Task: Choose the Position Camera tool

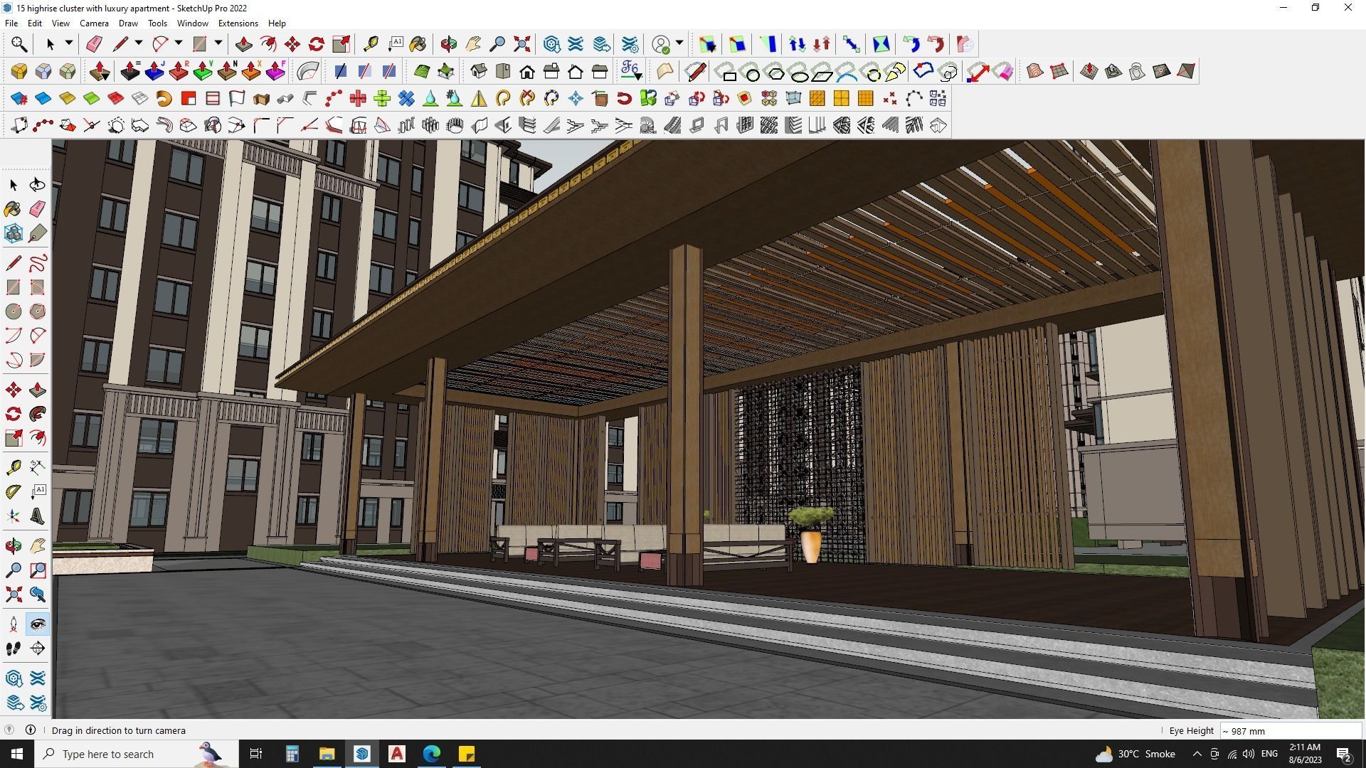Action: 14,625
